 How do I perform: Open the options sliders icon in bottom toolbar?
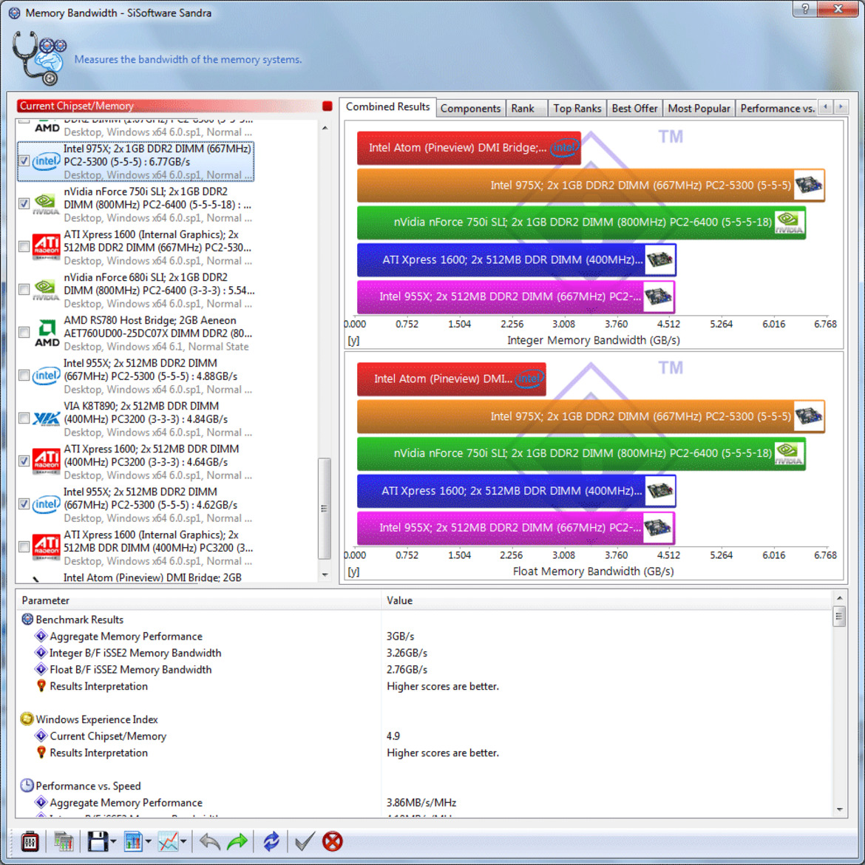[x=30, y=841]
